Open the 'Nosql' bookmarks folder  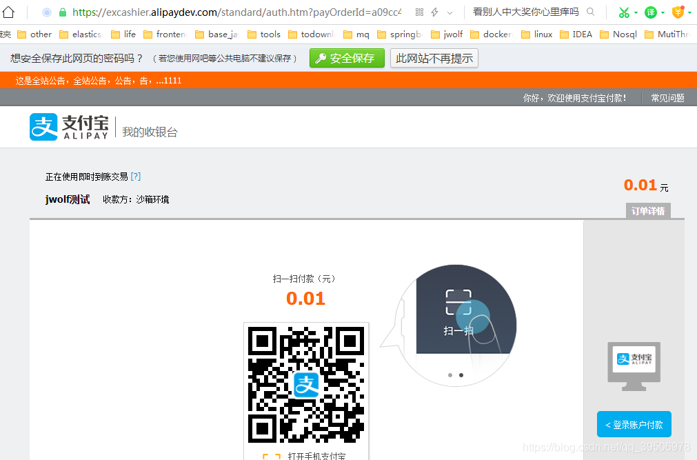[x=618, y=34]
